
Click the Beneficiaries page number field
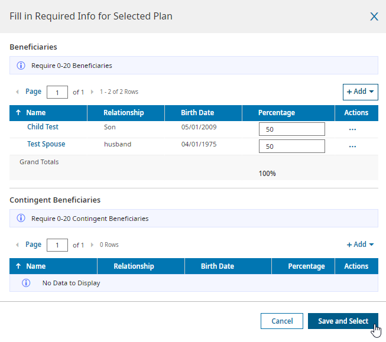[57, 92]
